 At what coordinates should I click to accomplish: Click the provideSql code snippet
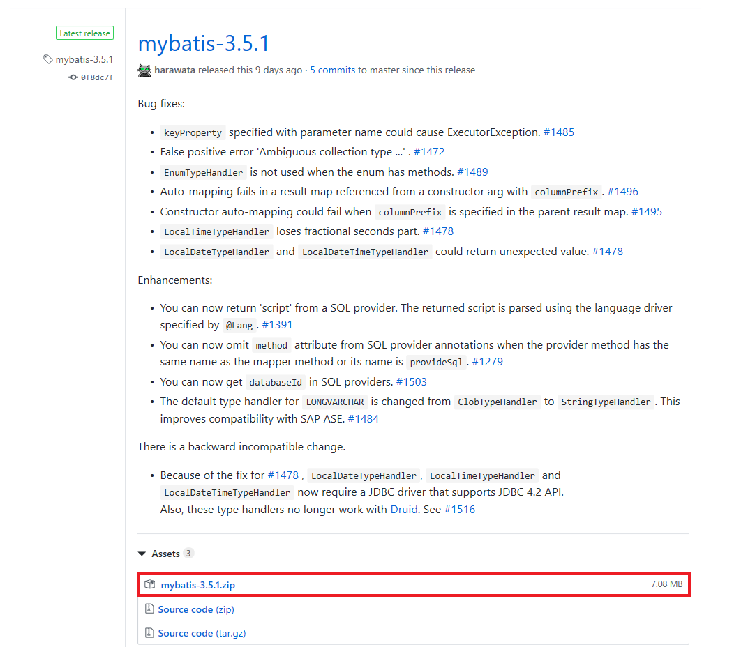pos(436,362)
